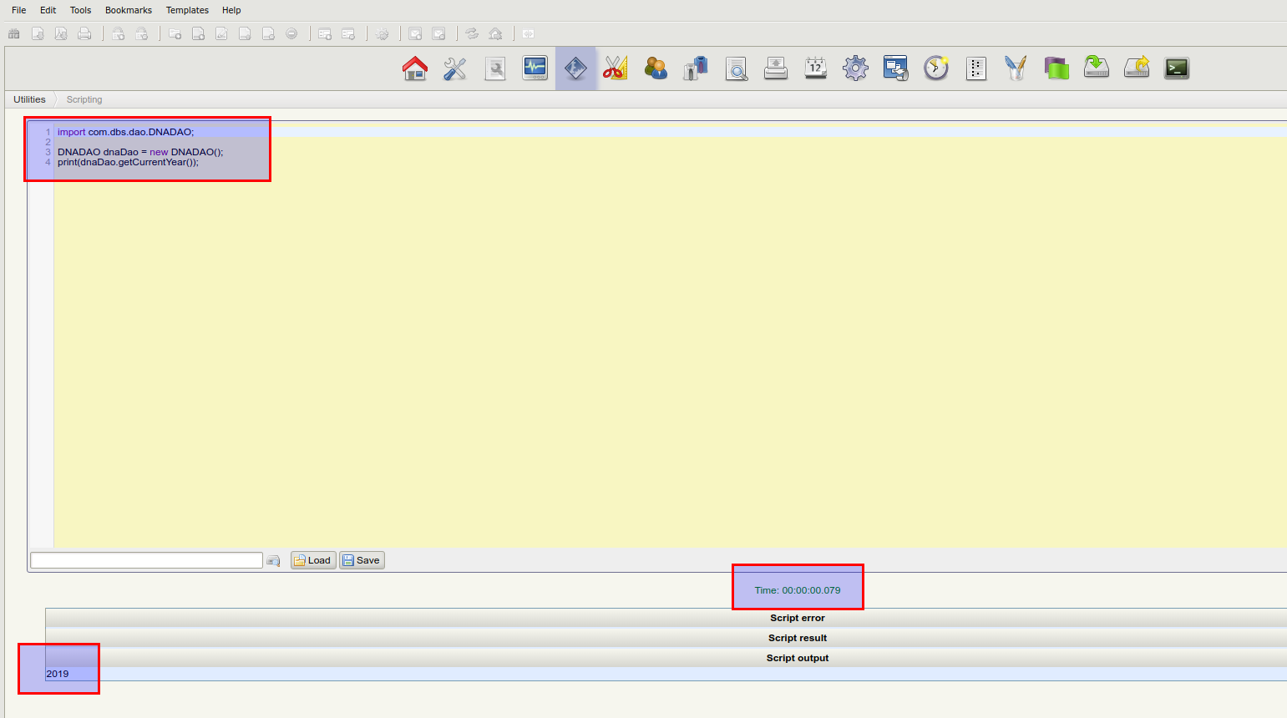Click the calendar icon showing 12
1287x718 pixels.
(x=815, y=68)
